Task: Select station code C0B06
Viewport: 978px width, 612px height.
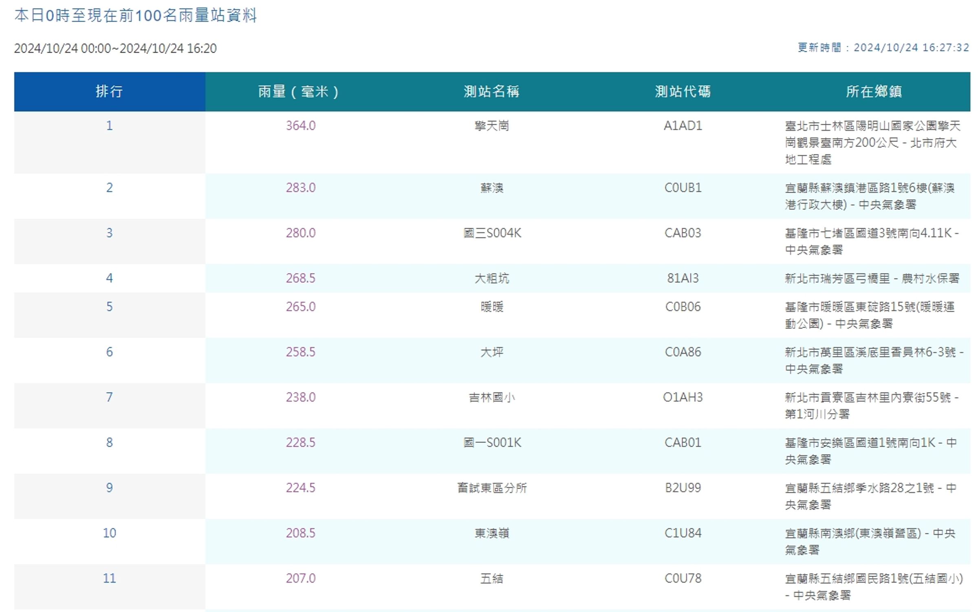Action: click(683, 306)
